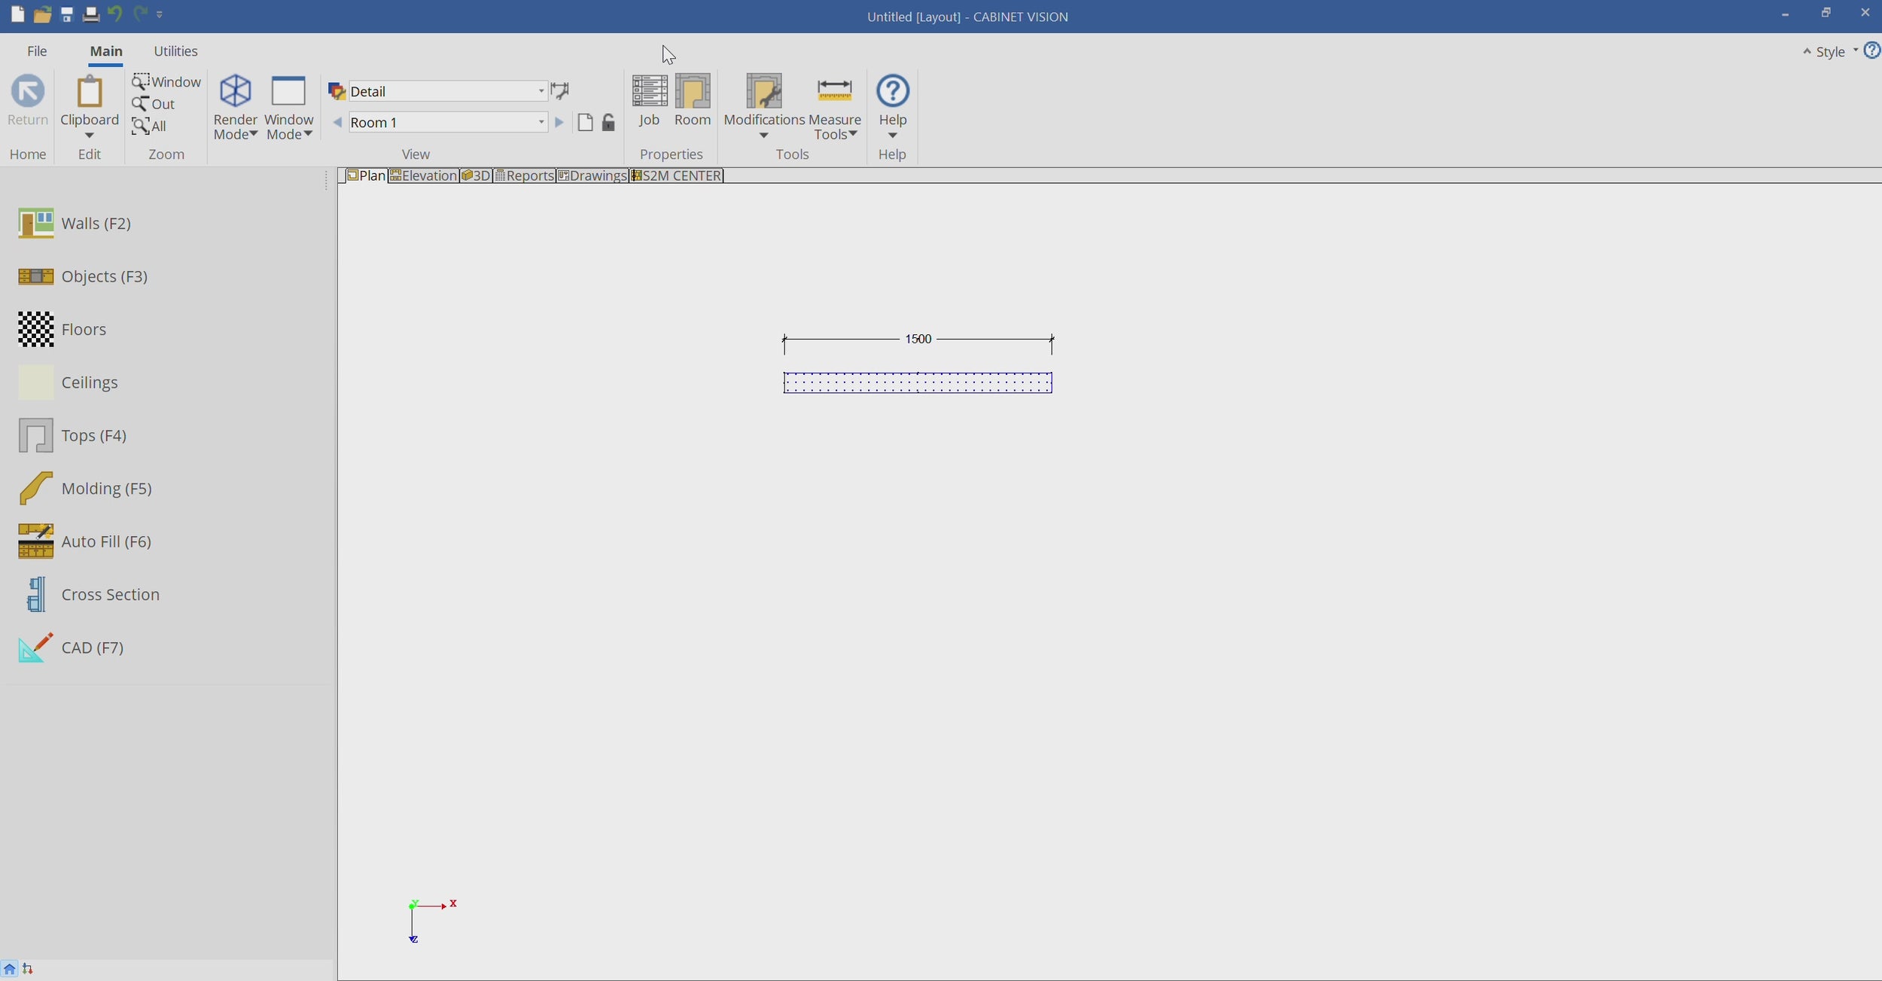Expand the Modifications dropdown arrow
Image resolution: width=1882 pixels, height=981 pixels.
(x=763, y=136)
